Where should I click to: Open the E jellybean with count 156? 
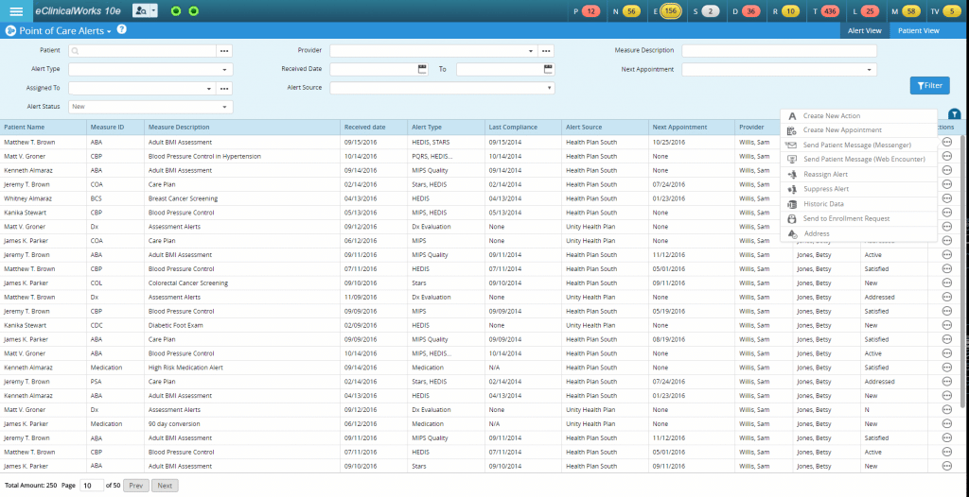[671, 11]
